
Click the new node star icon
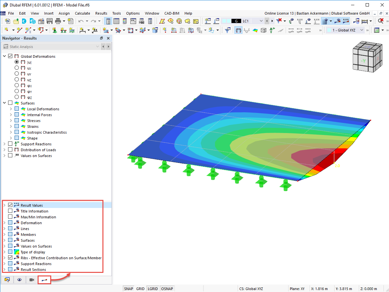tap(6, 30)
